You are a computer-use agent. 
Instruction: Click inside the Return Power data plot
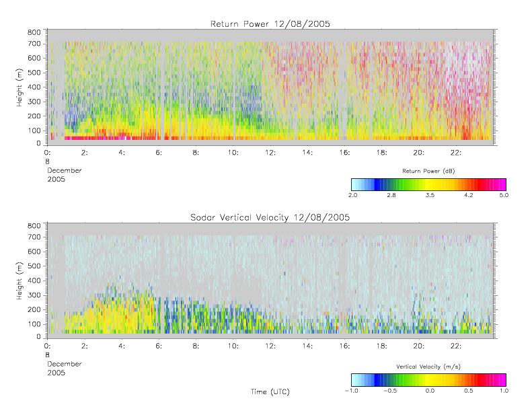270,87
